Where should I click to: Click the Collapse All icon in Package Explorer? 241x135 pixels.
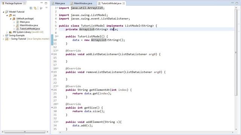[31, 8]
